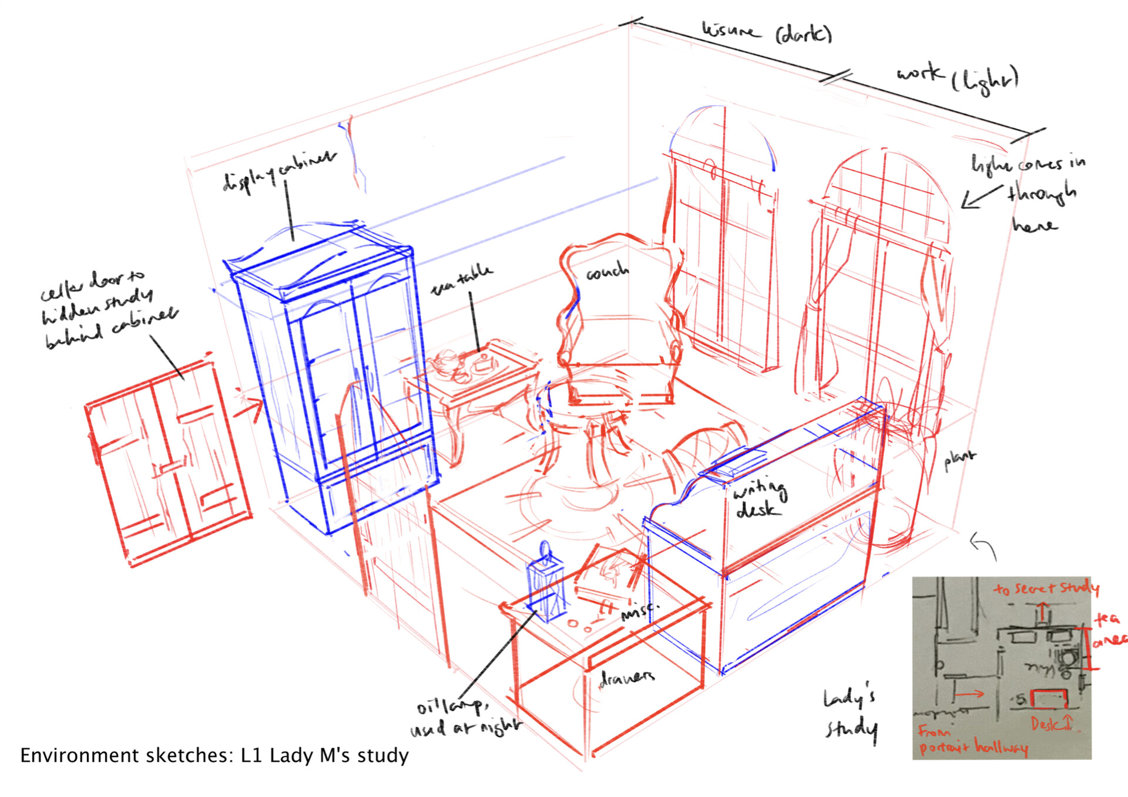Click the 'tea table' handwritten label
The image size is (1128, 797).
click(x=461, y=280)
